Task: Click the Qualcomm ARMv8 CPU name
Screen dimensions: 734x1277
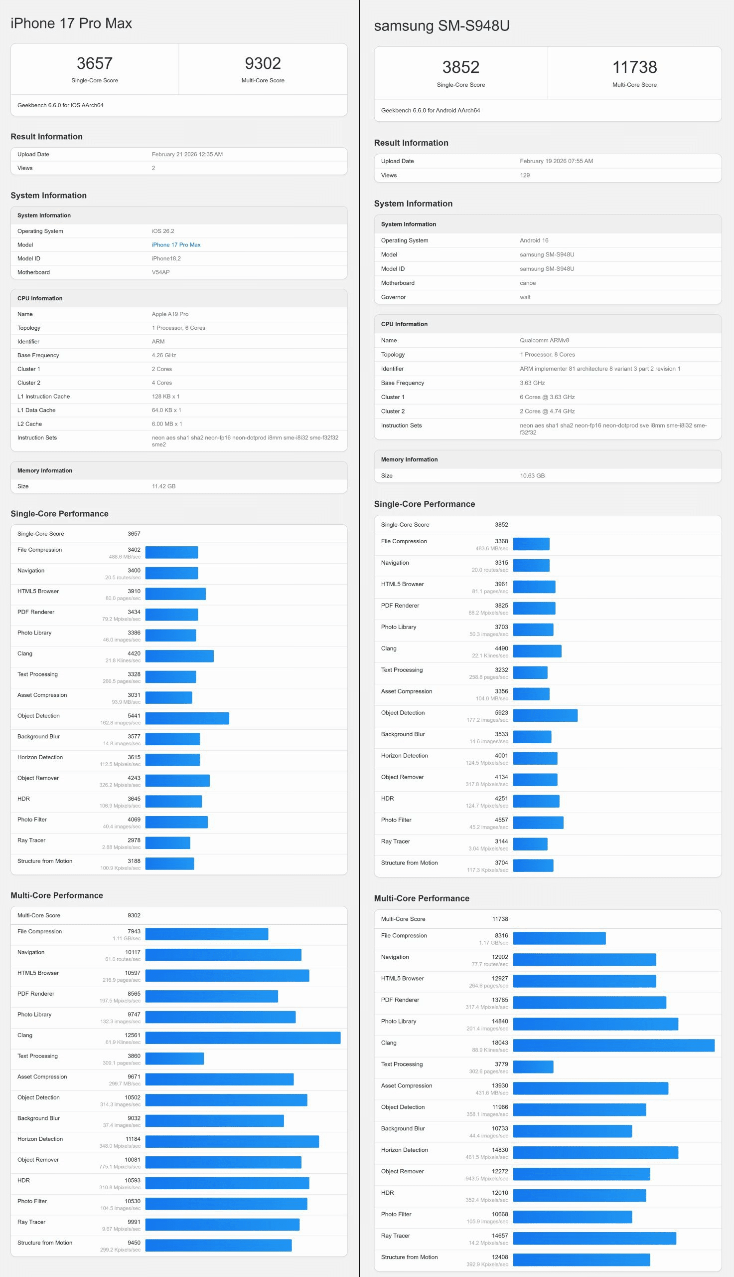Action: 544,341
